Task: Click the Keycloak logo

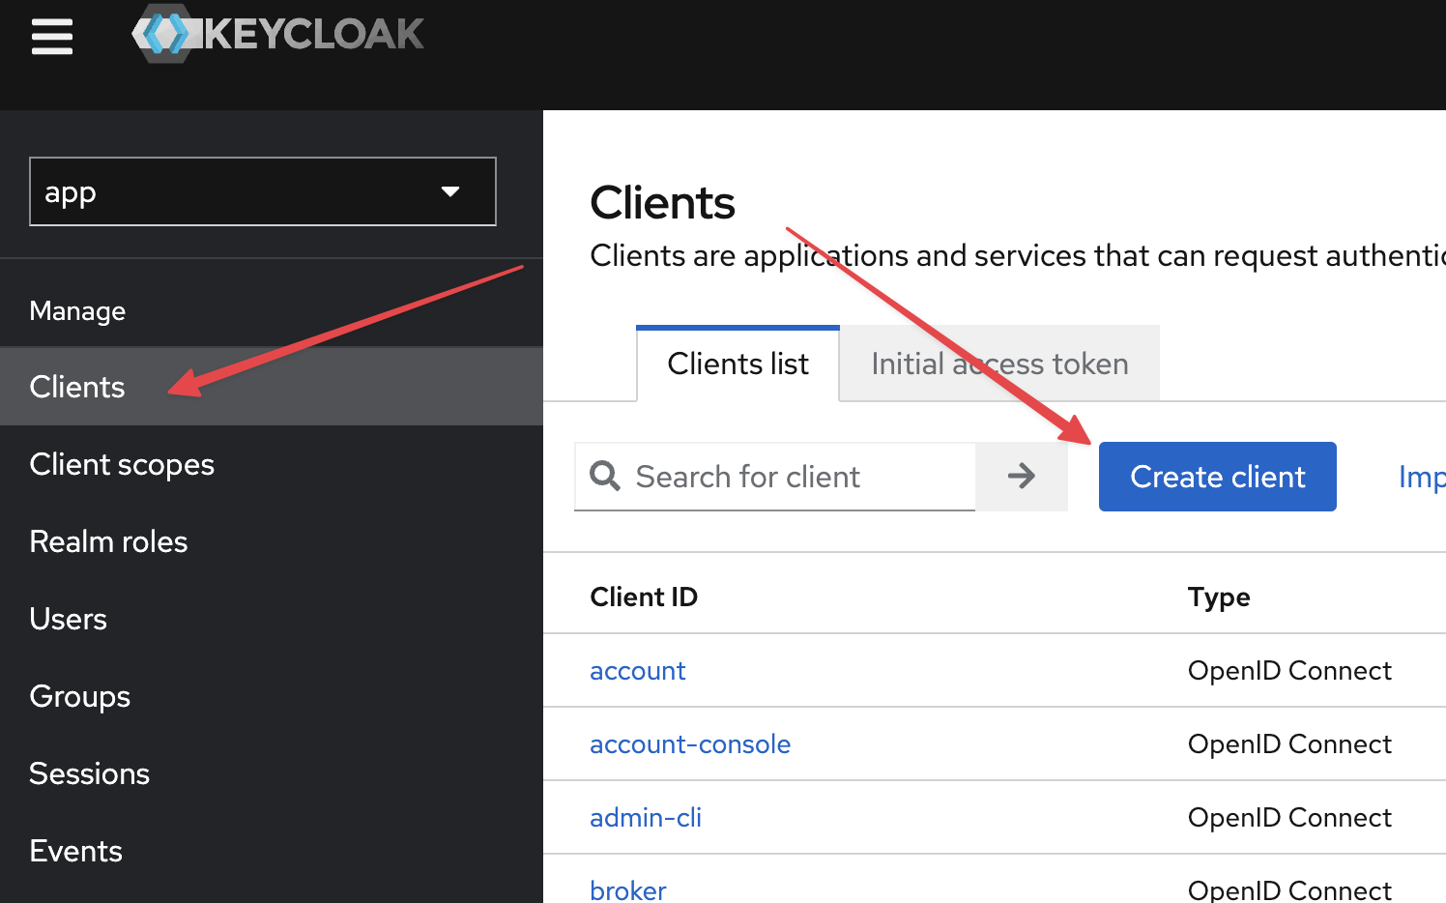Action: [x=278, y=35]
